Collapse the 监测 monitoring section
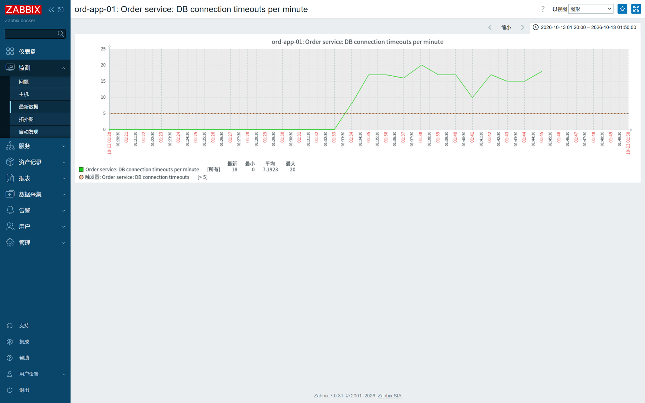The width and height of the screenshot is (645, 403). point(35,68)
